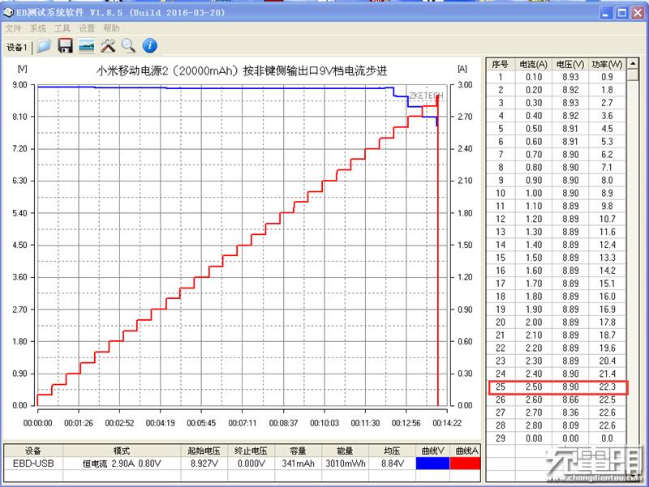Viewport: 649px width, 487px height.
Task: Save data with the floppy disk icon
Action: click(x=66, y=46)
